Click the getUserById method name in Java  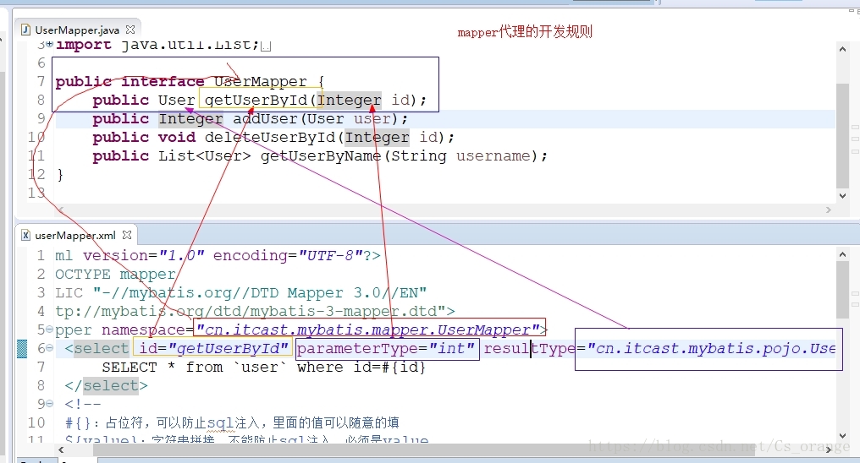(256, 101)
